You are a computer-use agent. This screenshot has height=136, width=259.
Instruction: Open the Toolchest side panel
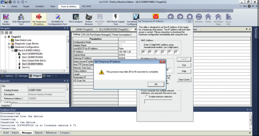pyautogui.click(x=256, y=33)
